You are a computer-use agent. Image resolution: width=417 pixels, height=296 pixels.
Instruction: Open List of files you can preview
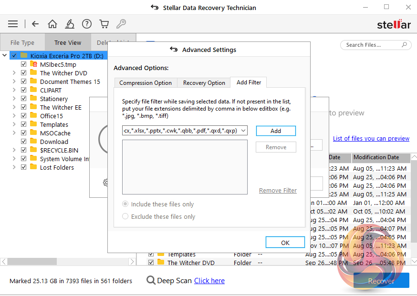[x=371, y=138]
